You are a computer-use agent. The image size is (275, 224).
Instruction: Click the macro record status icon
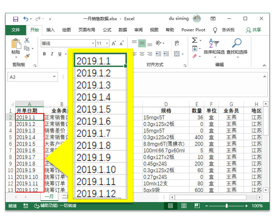click(25, 206)
